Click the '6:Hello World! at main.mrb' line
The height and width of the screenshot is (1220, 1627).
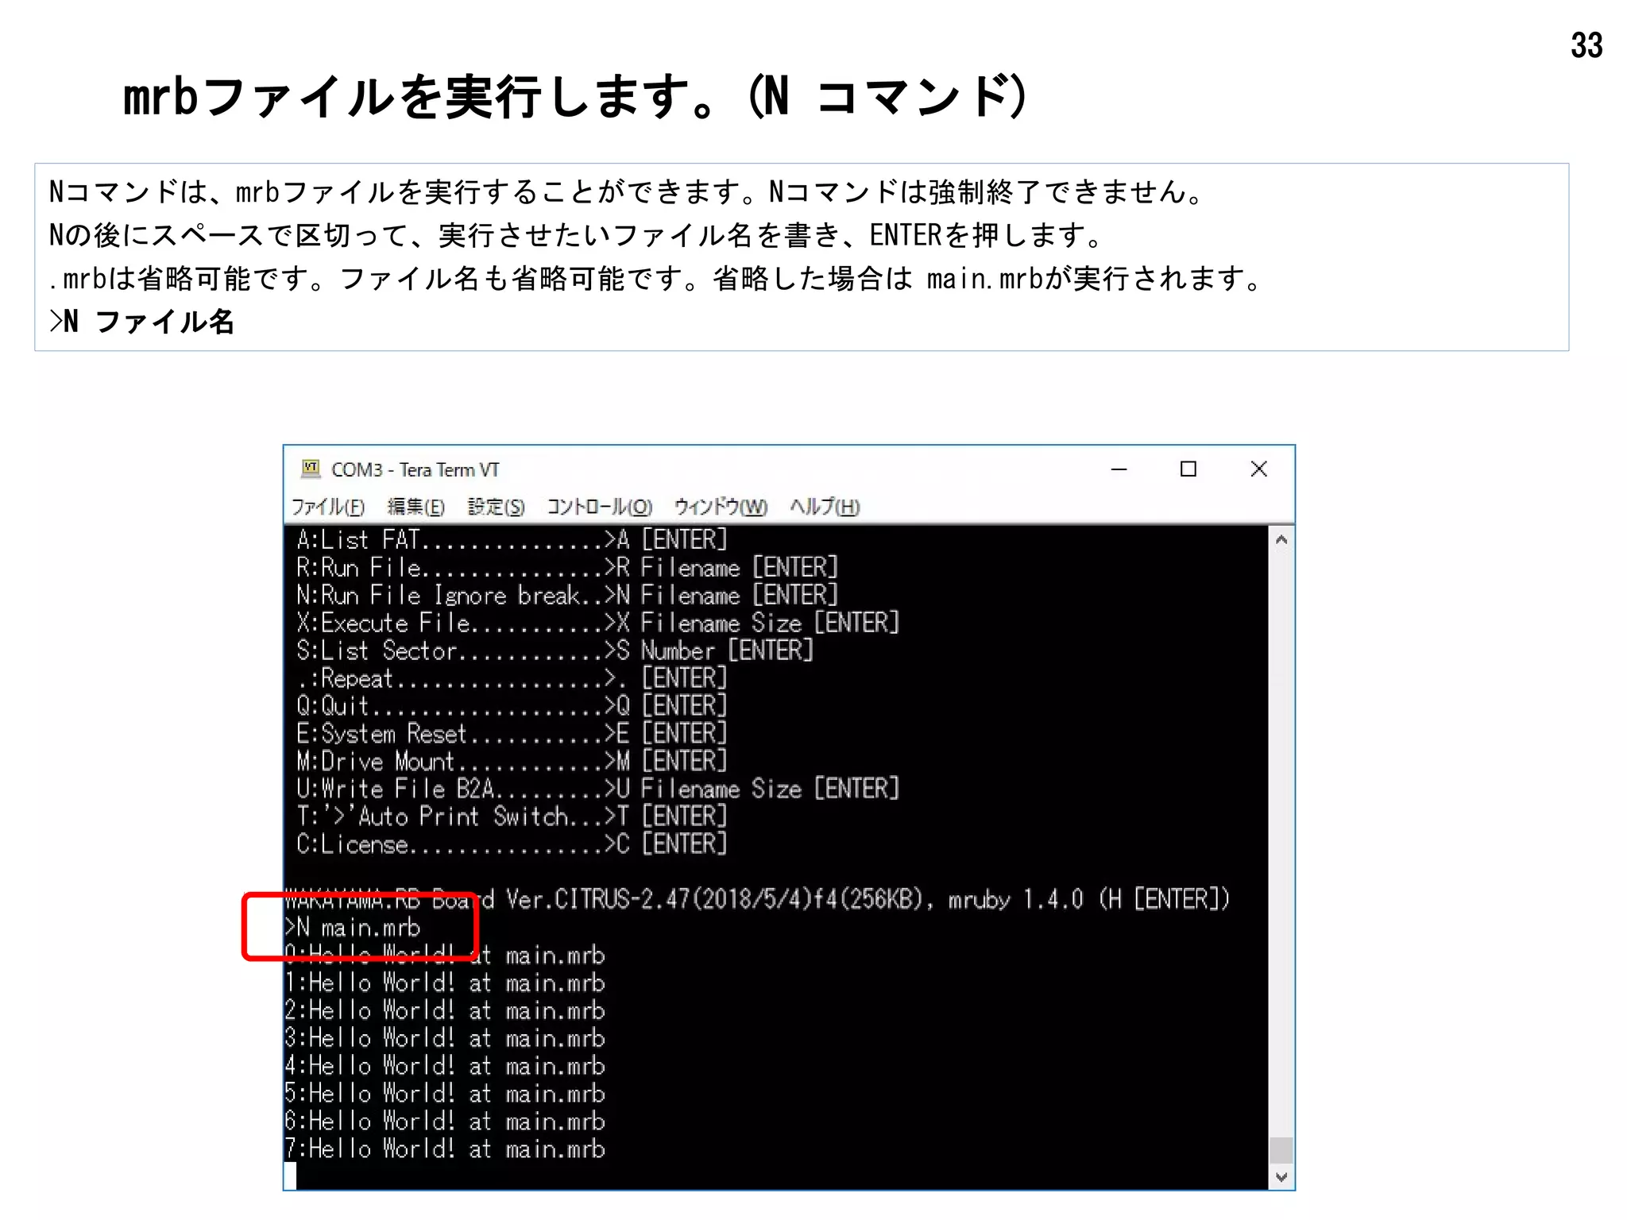[445, 1122]
